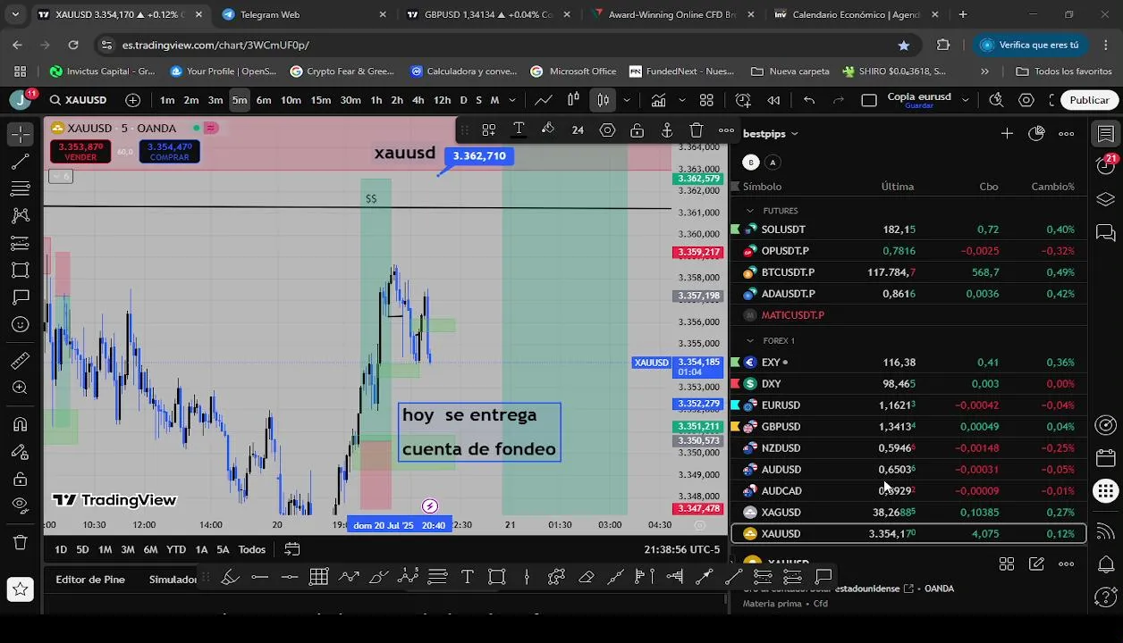Switch chart to 15m timeframe
The width and height of the screenshot is (1123, 643).
point(320,100)
